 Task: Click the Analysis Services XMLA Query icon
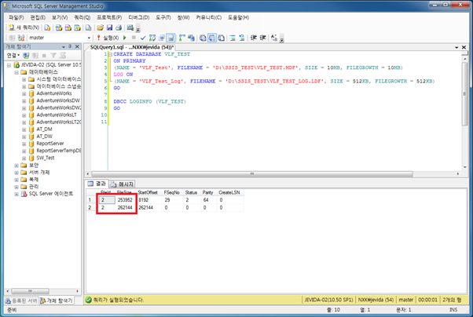pos(78,28)
